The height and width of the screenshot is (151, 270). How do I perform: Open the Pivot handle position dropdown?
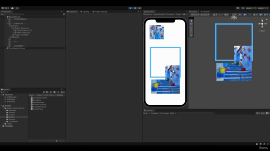point(195,15)
